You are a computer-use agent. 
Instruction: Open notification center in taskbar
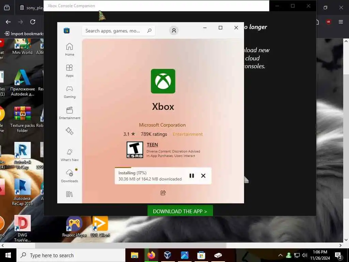click(338, 256)
